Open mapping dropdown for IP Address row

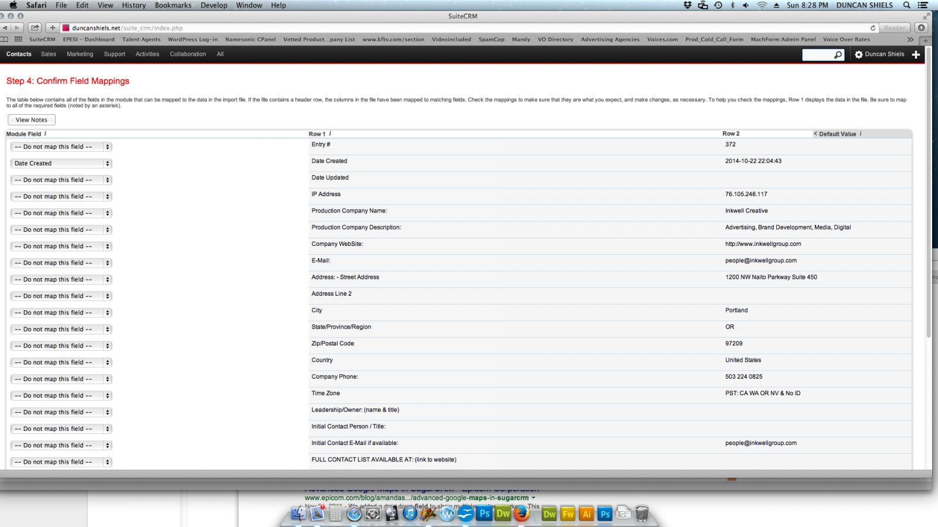(x=61, y=197)
